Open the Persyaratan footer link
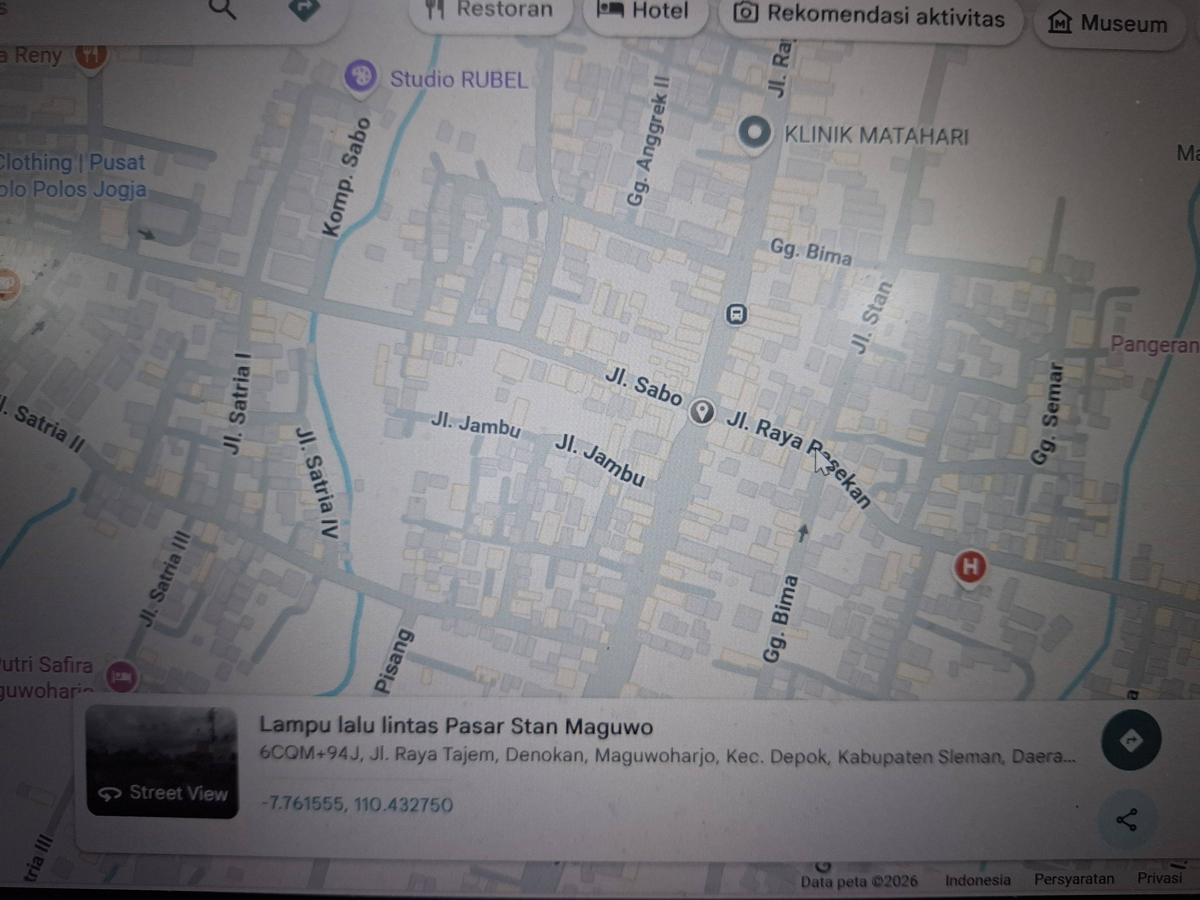Screen dimensions: 1200x900 [x=1074, y=879]
